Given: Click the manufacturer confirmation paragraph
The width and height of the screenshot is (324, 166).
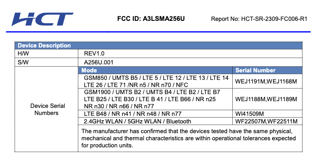Looking at the screenshot, I should click(x=188, y=138).
